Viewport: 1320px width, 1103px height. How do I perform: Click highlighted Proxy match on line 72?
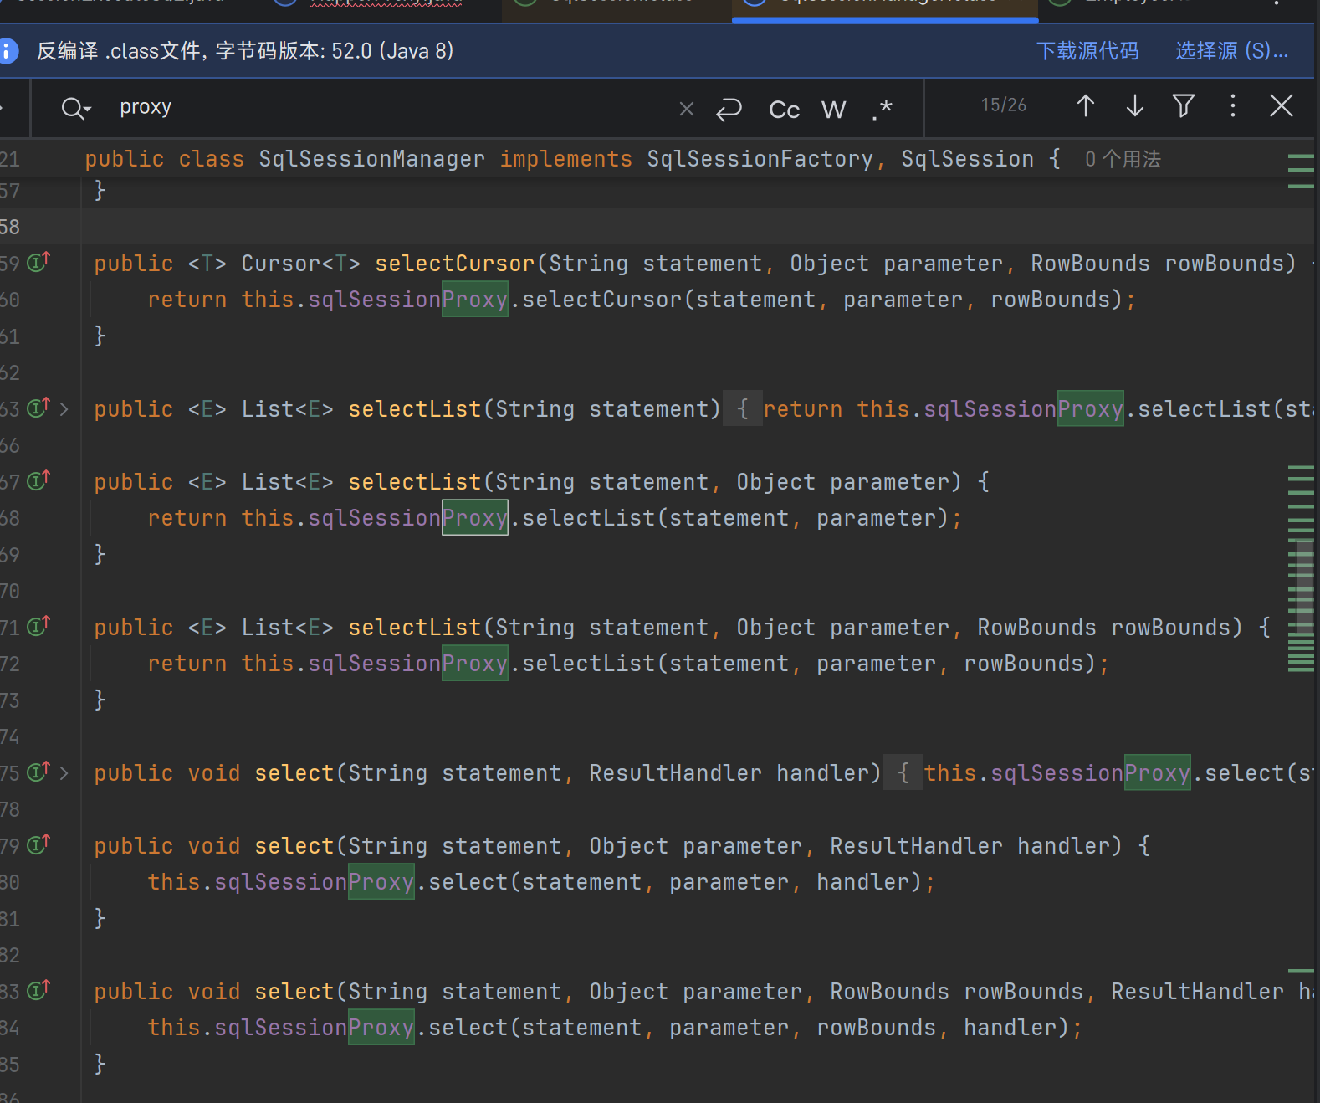[475, 664]
